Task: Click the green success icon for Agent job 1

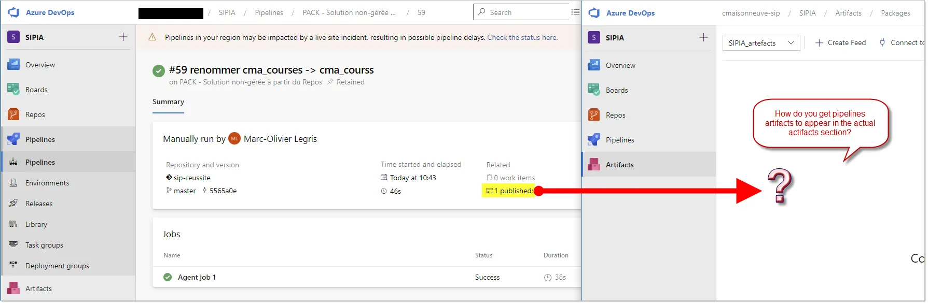Action: 168,277
